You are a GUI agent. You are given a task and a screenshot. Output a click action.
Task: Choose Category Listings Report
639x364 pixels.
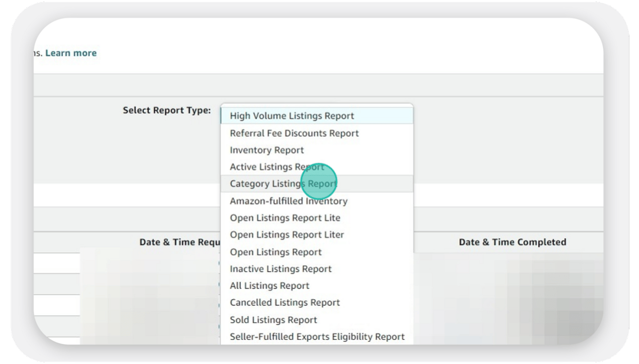click(x=317, y=184)
